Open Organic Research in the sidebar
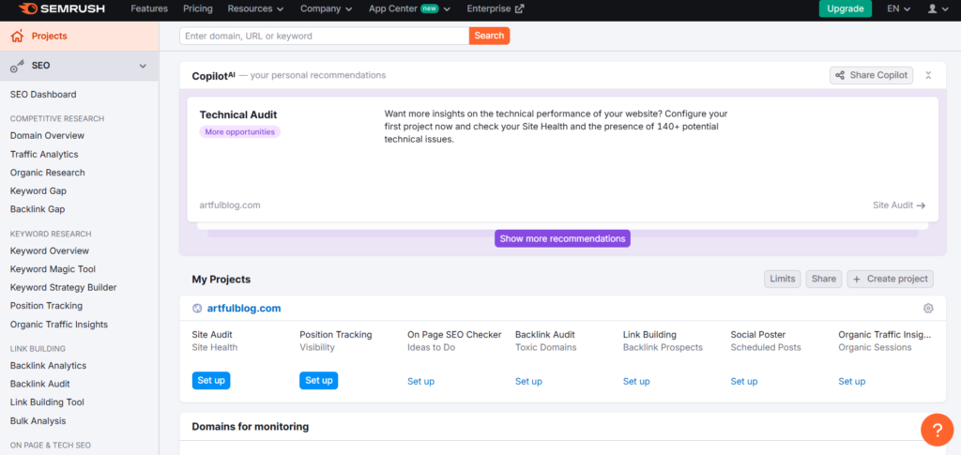961x455 pixels. coord(47,173)
